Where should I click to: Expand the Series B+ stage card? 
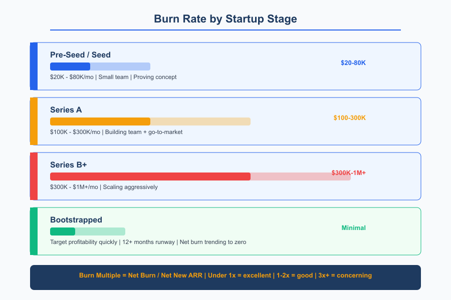pos(225,176)
